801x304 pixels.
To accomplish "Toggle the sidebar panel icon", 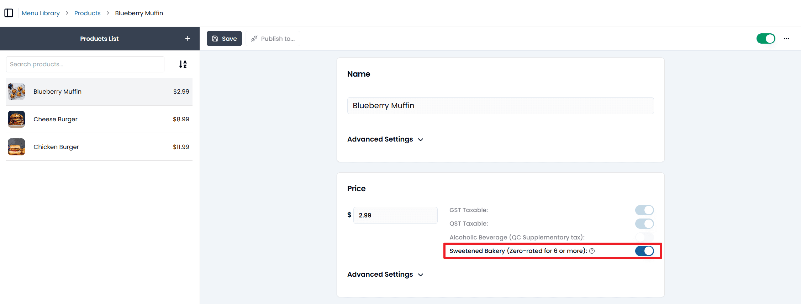I will pyautogui.click(x=9, y=13).
